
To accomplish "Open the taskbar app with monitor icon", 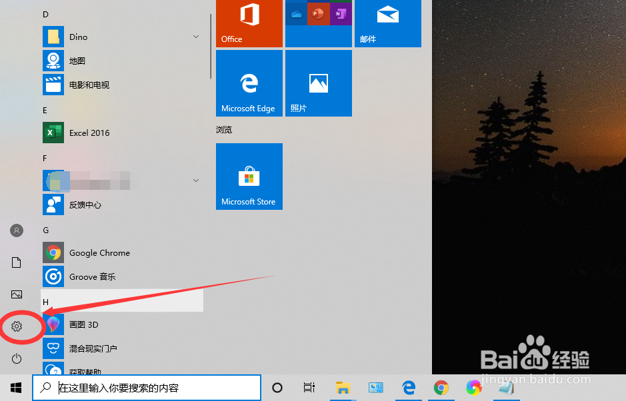I will pyautogui.click(x=376, y=388).
